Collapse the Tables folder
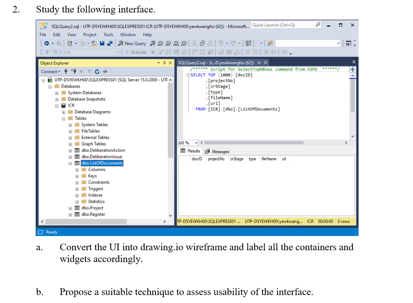This screenshot has width=413, height=303. tap(63, 118)
